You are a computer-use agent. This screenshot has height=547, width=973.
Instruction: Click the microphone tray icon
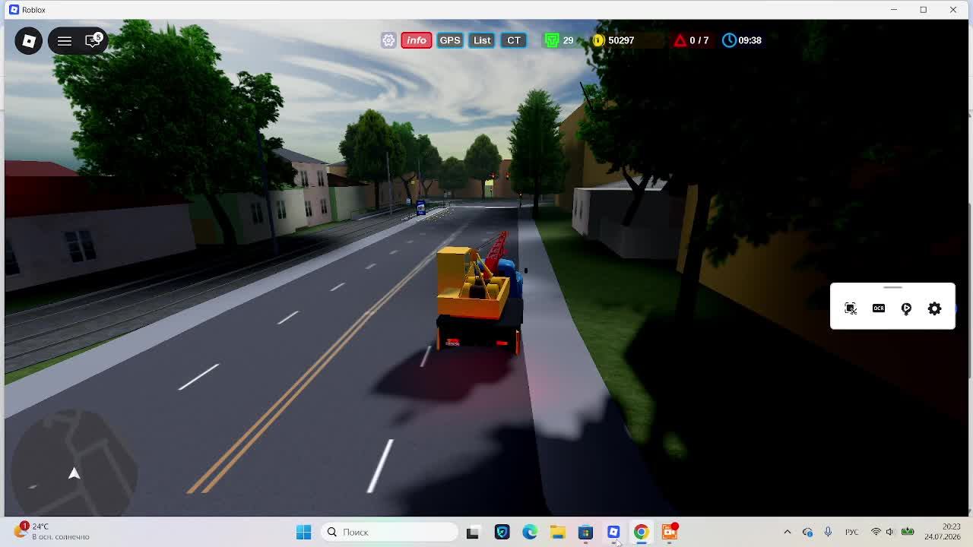828,532
